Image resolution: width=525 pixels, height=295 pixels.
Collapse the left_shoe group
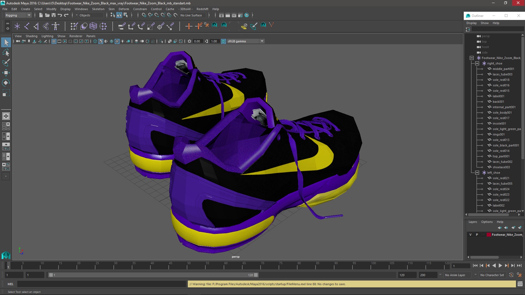tap(477, 173)
